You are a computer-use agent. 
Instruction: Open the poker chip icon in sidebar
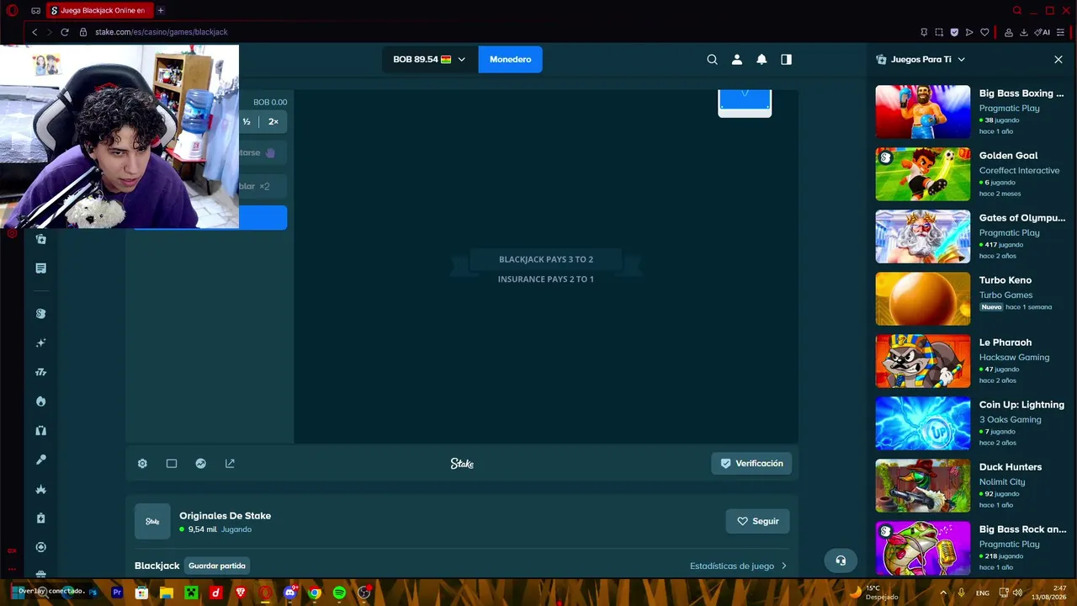(x=40, y=547)
